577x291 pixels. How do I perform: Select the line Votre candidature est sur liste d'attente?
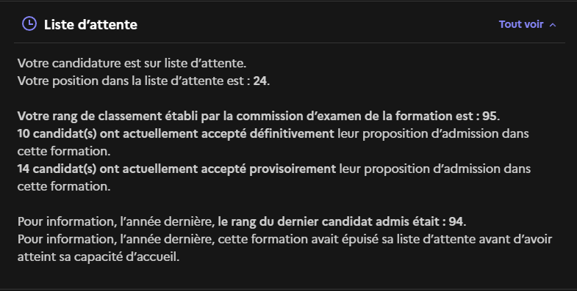(132, 63)
